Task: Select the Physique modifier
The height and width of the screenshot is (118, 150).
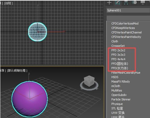Action: [117, 104]
